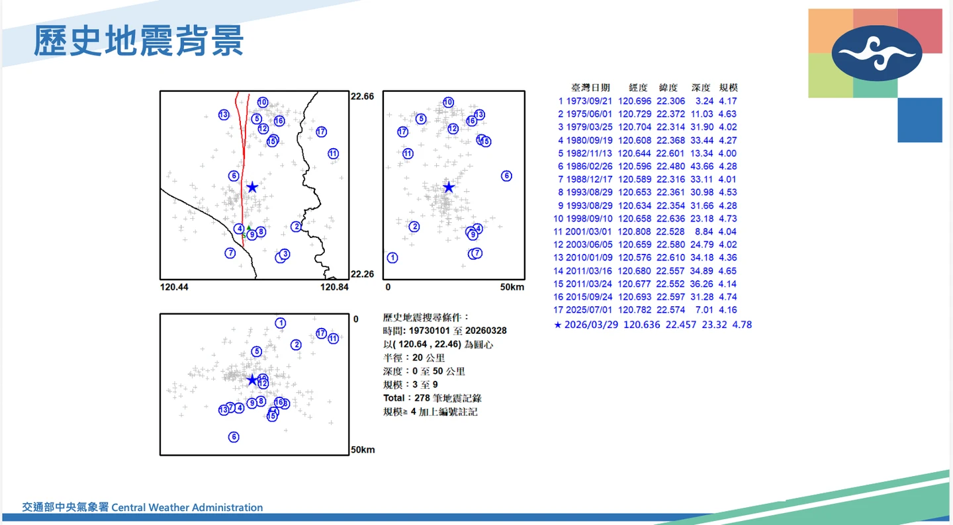The width and height of the screenshot is (953, 525).
Task: Select marker 13 in the longitude-latitude map
Action: 224,115
